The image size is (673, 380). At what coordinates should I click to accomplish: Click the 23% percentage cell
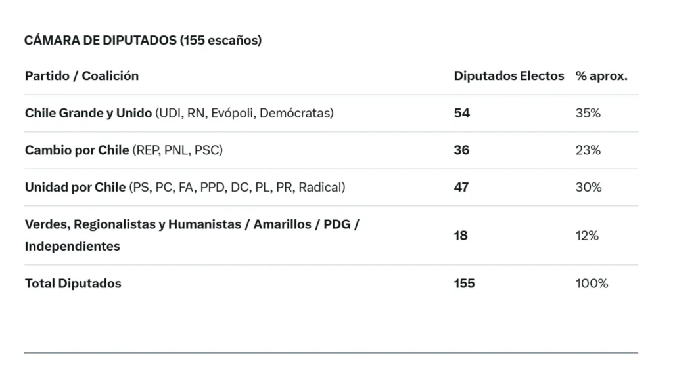point(588,150)
